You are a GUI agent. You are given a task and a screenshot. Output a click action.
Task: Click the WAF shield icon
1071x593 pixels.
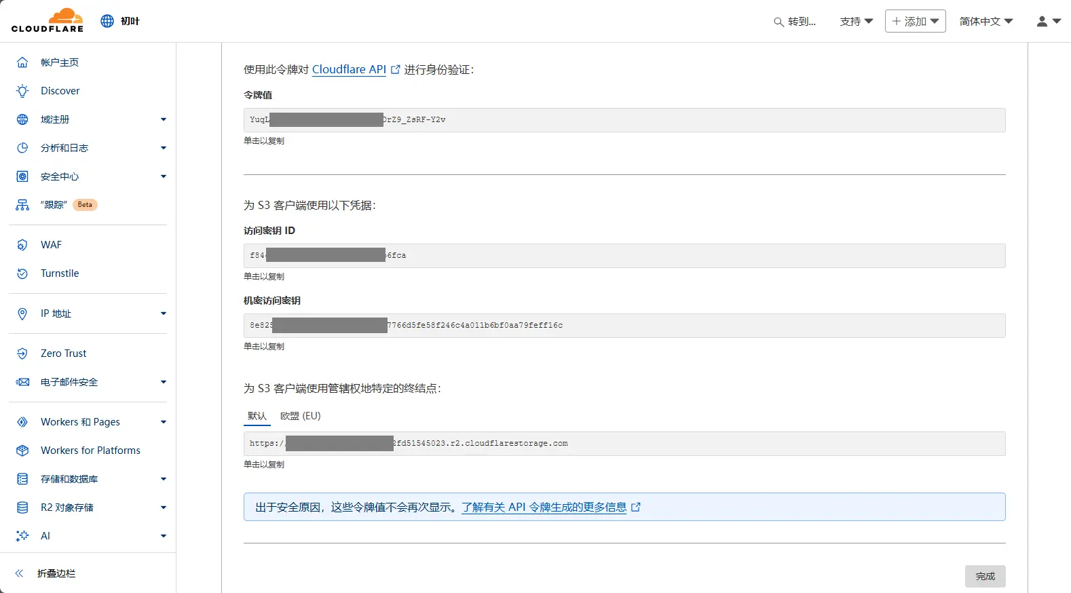(22, 245)
